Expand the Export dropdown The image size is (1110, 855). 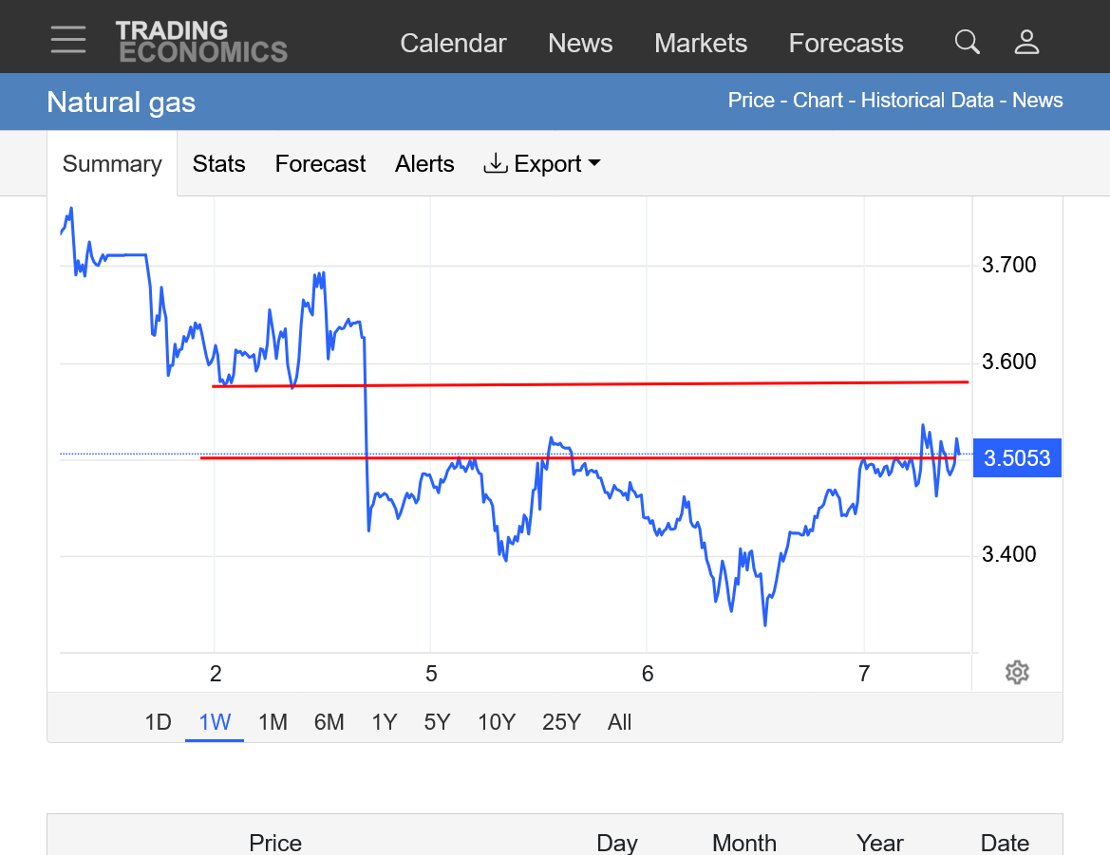(594, 163)
